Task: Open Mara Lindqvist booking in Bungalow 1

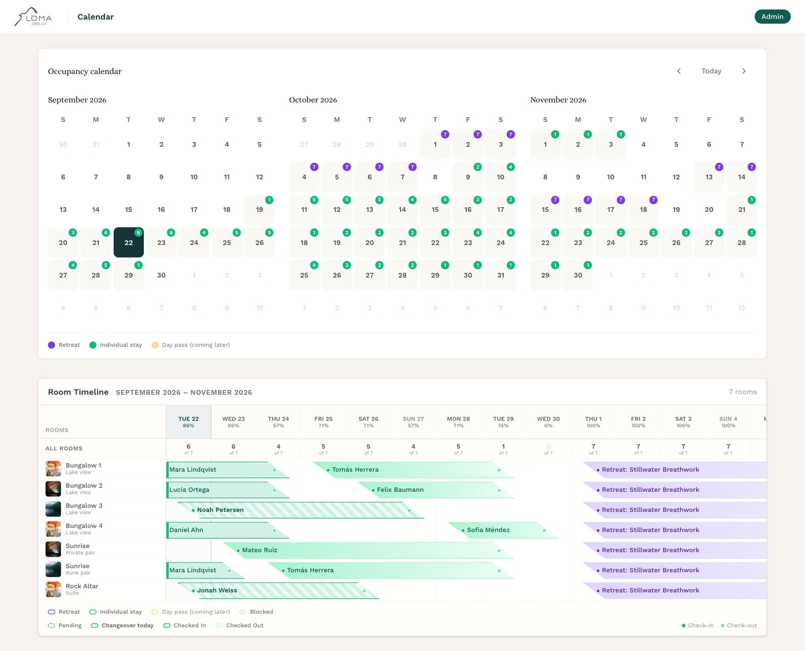Action: coord(227,469)
